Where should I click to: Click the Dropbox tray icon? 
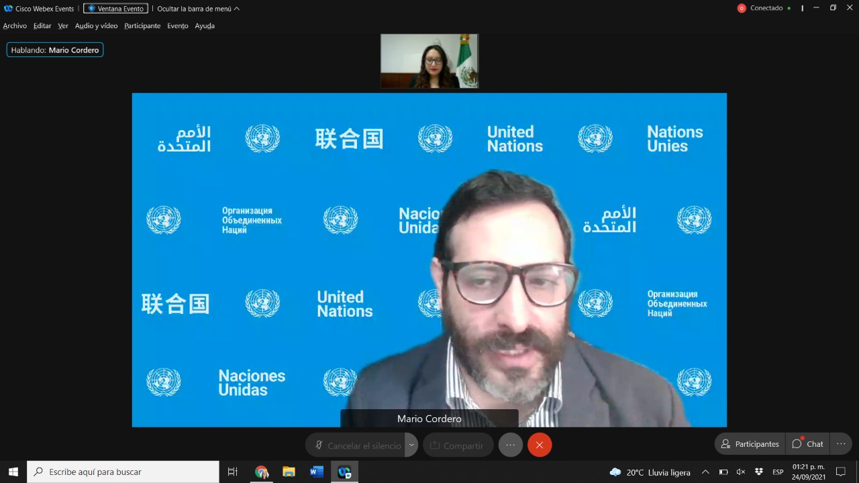[758, 472]
